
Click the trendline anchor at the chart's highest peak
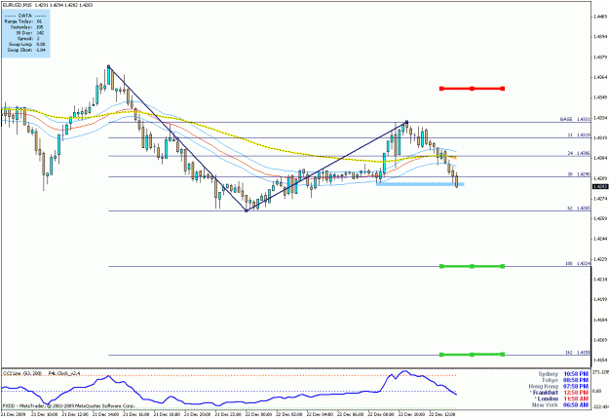pos(108,66)
